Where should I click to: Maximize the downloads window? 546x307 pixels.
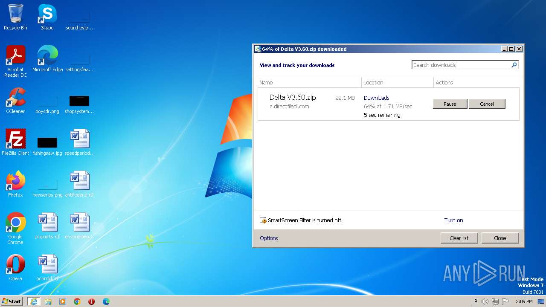tap(511, 49)
